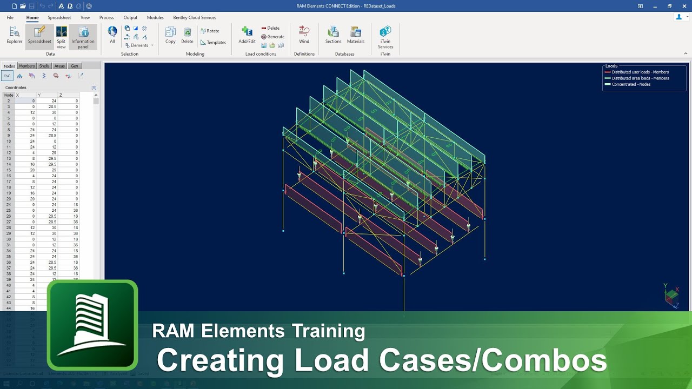Click the node coordinates (x,y) icon
Viewport: 692px width, 389px height.
[x=8, y=76]
